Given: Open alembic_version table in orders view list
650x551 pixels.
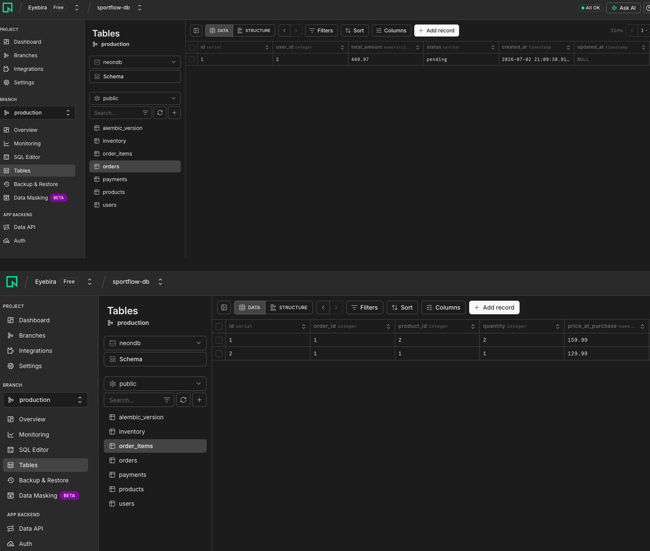Looking at the screenshot, I should point(135,128).
